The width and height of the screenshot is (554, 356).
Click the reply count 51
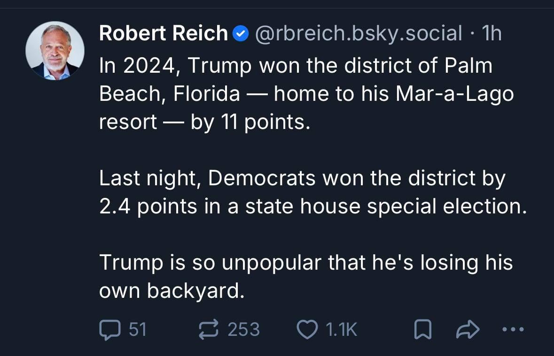click(138, 329)
